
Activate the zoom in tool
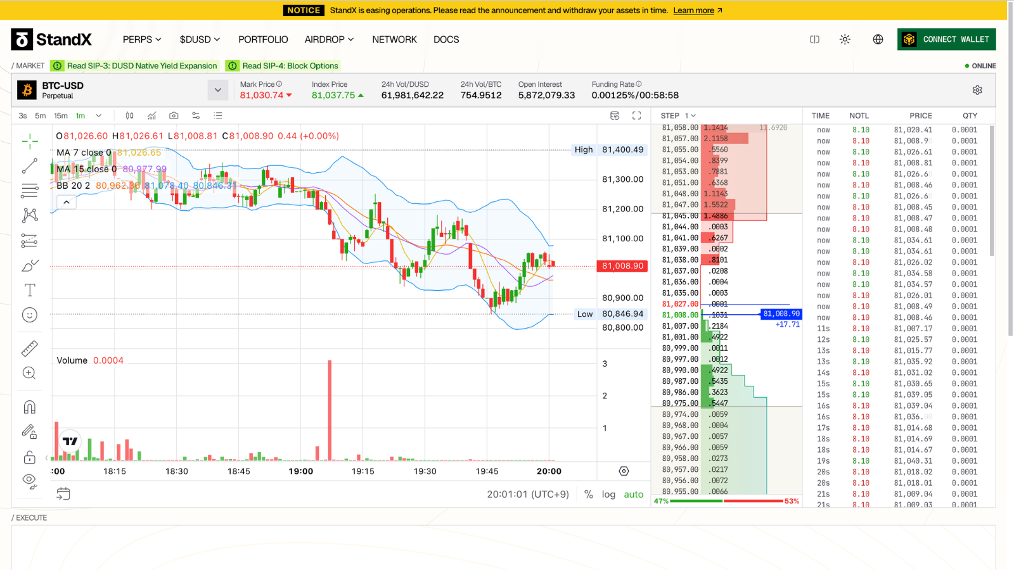click(x=30, y=373)
